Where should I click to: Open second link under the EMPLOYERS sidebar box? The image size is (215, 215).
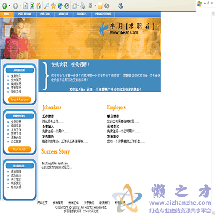16,126
